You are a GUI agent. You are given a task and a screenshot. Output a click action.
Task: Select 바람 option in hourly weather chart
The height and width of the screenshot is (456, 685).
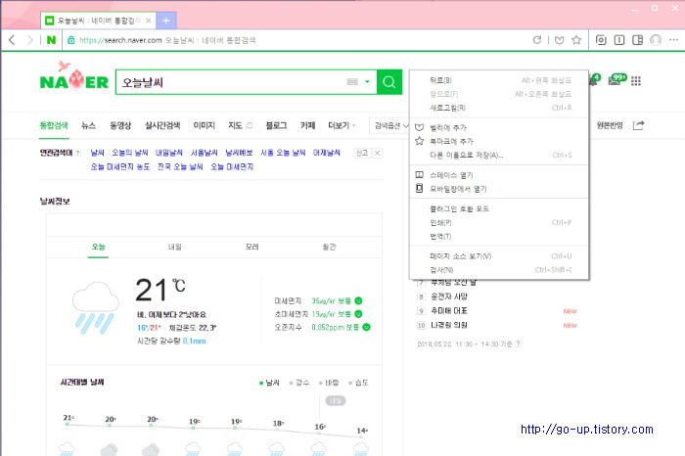[329, 383]
